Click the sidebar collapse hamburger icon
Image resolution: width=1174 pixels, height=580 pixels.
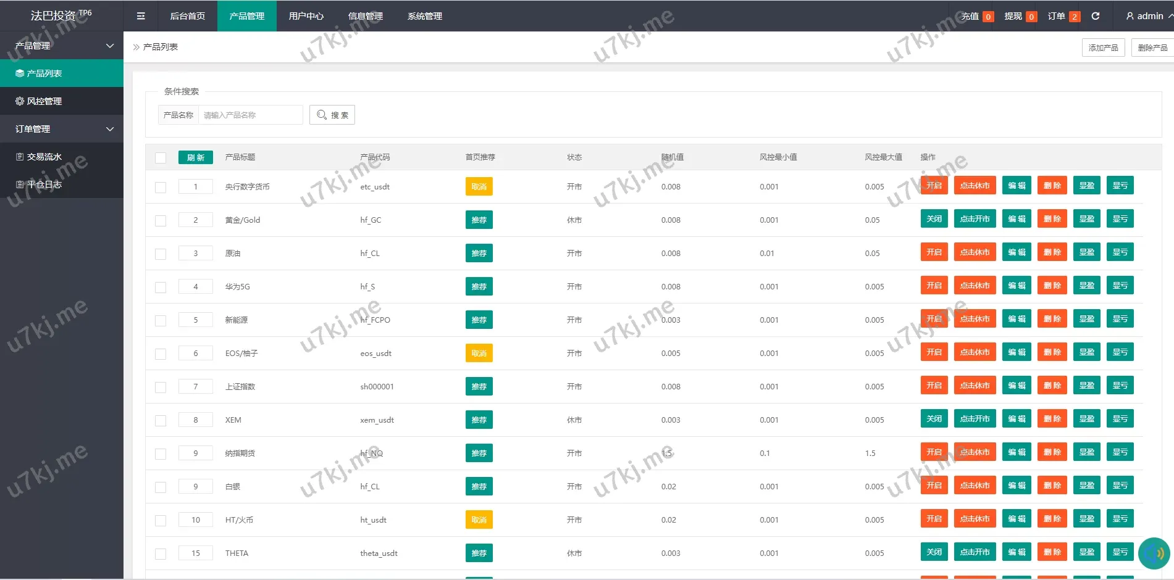click(141, 16)
